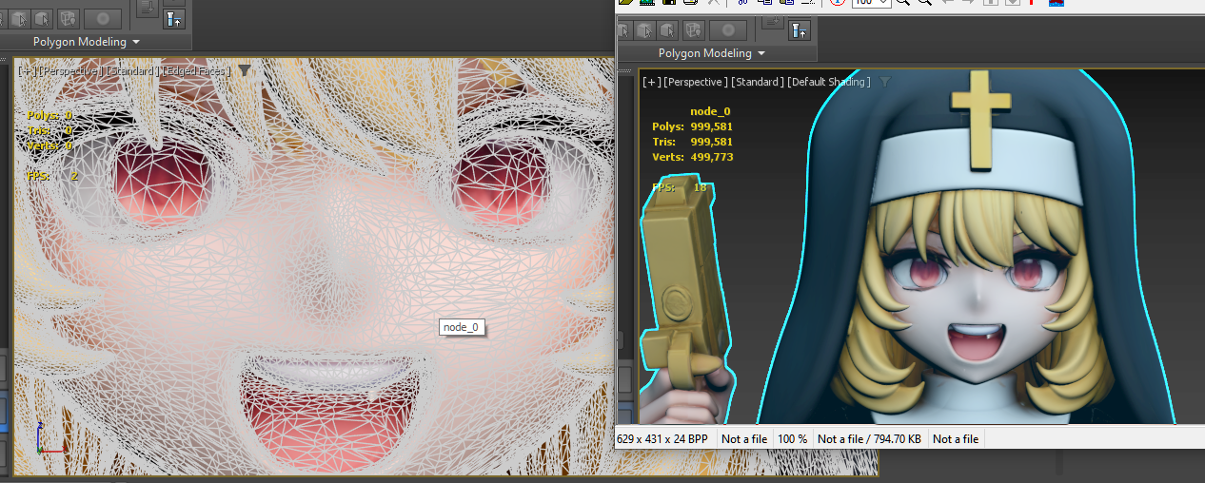Open the [Default Shading] menu in right viewport
This screenshot has width=1205, height=483.
pos(829,82)
